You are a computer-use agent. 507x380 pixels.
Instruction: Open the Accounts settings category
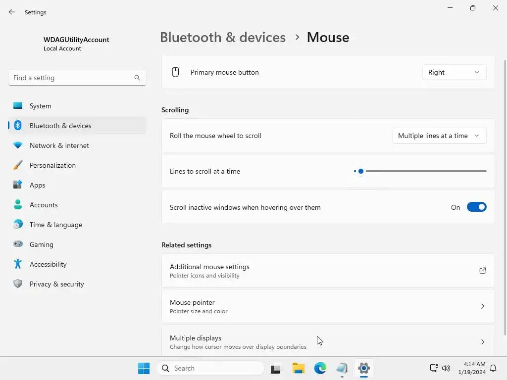pos(77,204)
